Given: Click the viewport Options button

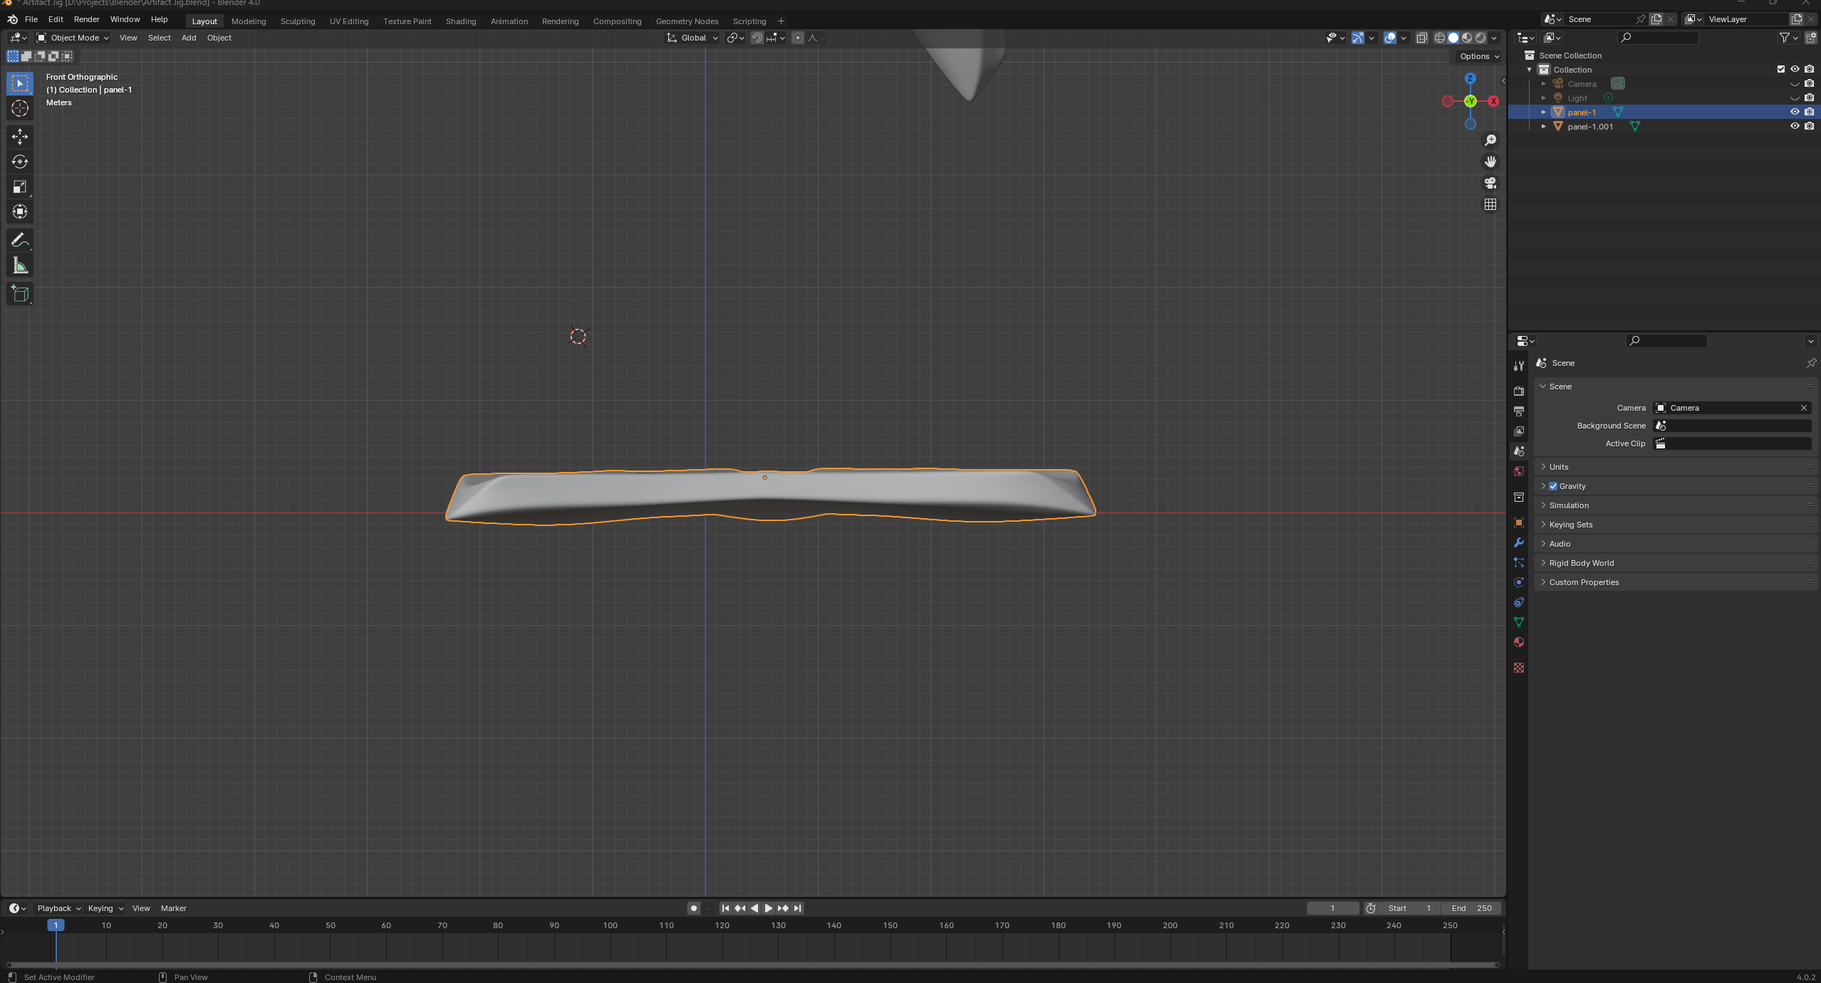Looking at the screenshot, I should 1479,56.
